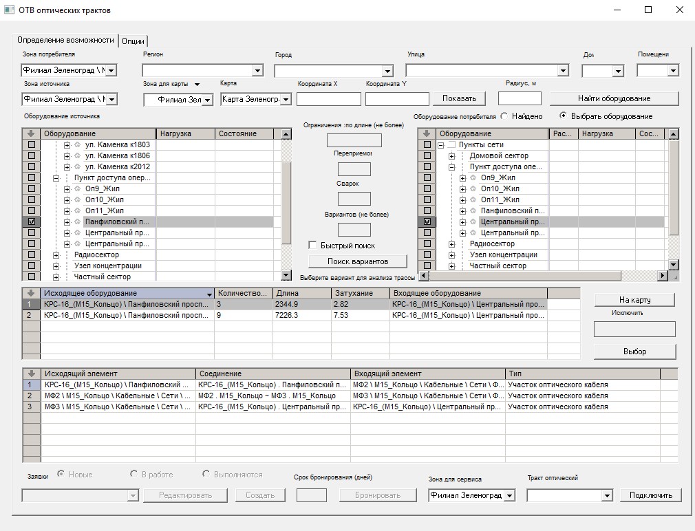Open the Дом dropdown
Screen dimensions: 695x531
[619, 71]
